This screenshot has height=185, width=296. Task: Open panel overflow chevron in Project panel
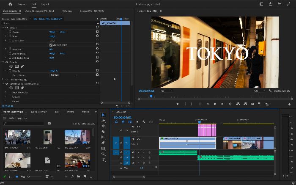(96, 112)
